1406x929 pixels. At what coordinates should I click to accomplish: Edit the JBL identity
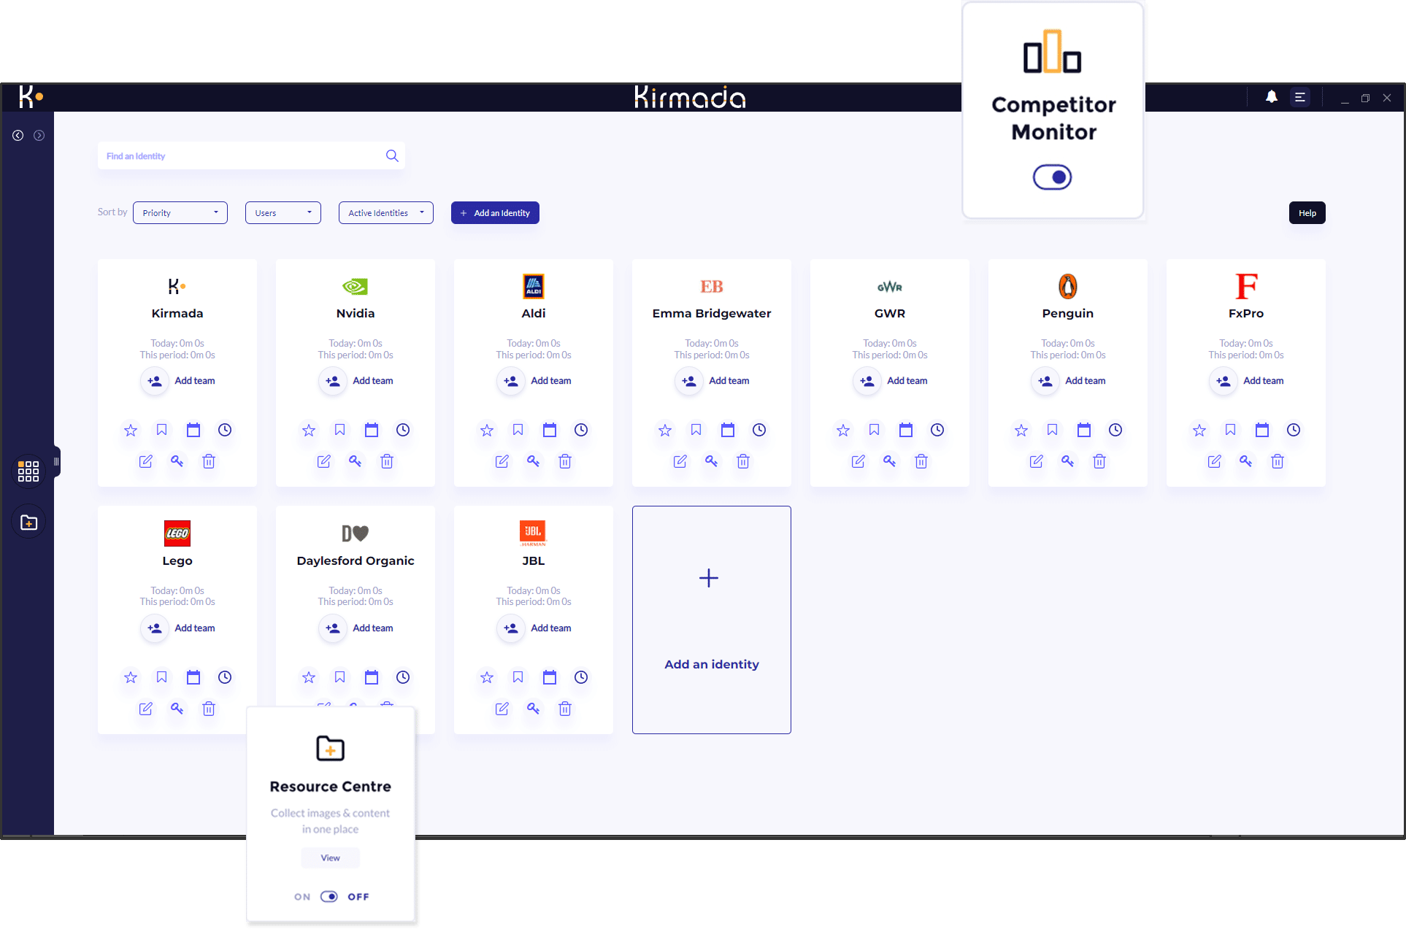502,709
